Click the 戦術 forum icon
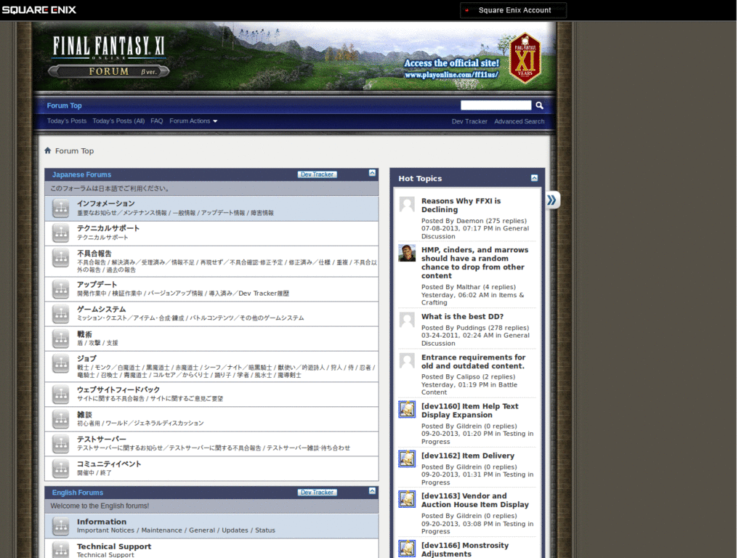The width and height of the screenshot is (744, 558). click(61, 339)
